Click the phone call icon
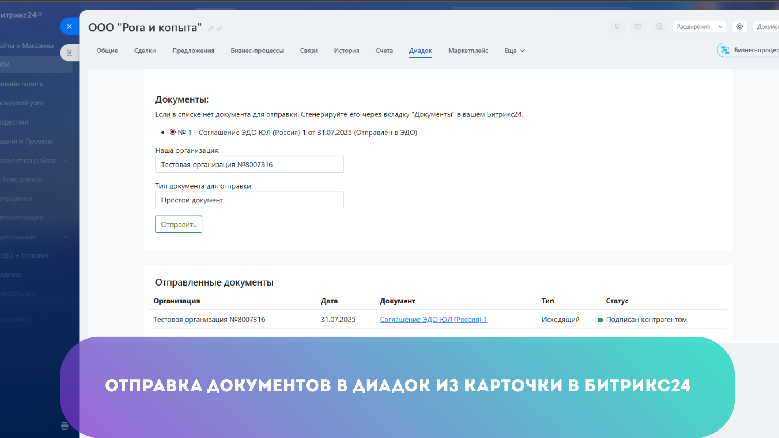Screen dimensions: 779x438 [617, 26]
